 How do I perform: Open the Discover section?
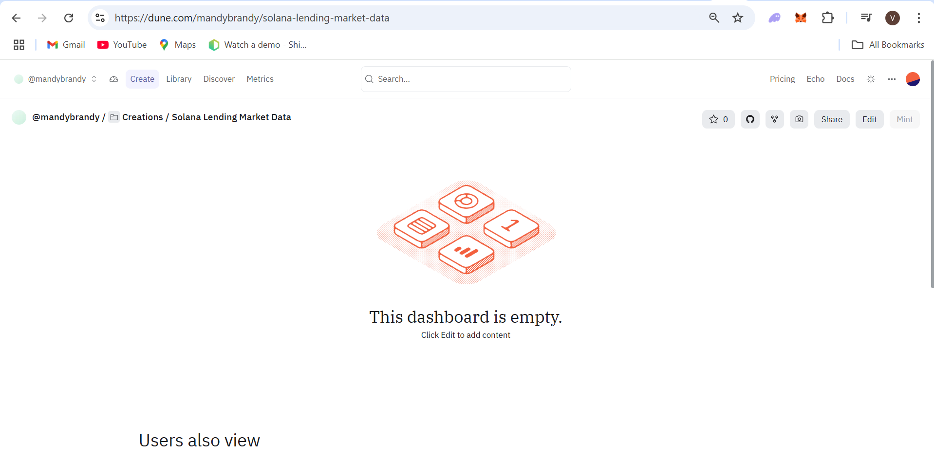click(219, 79)
